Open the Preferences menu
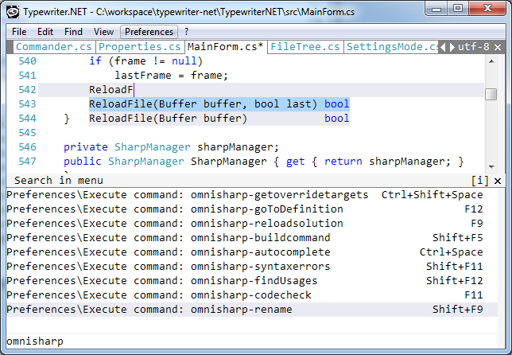The width and height of the screenshot is (512, 355). 149,32
